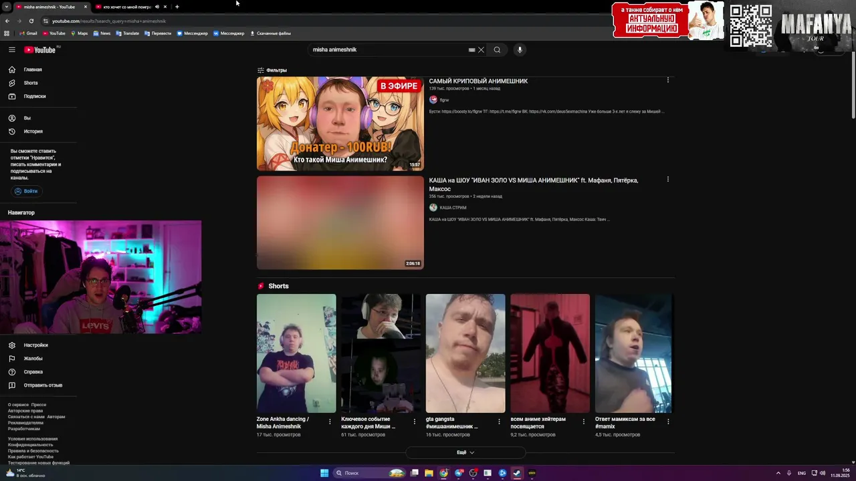Click the address bar URL
Viewport: 856px width, 481px height.
[x=109, y=21]
